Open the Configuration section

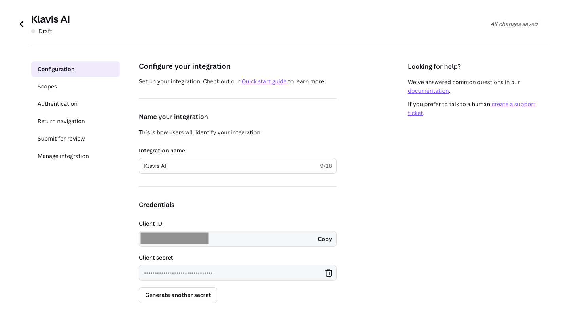point(76,69)
